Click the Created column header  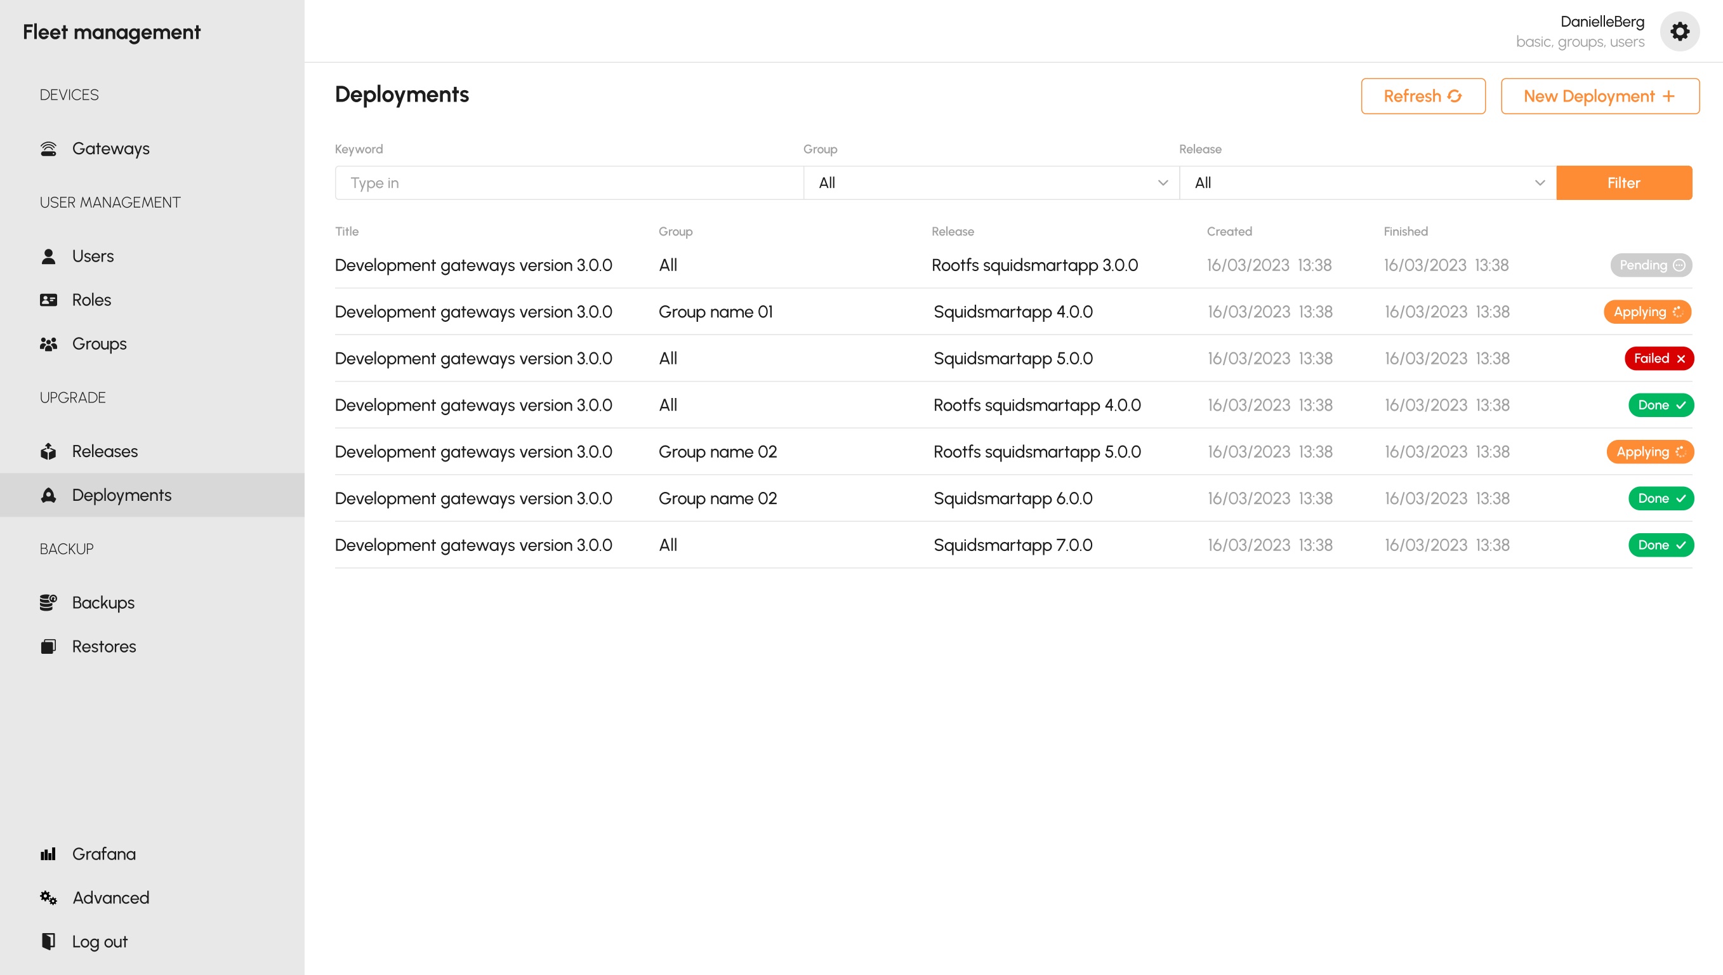pos(1229,232)
